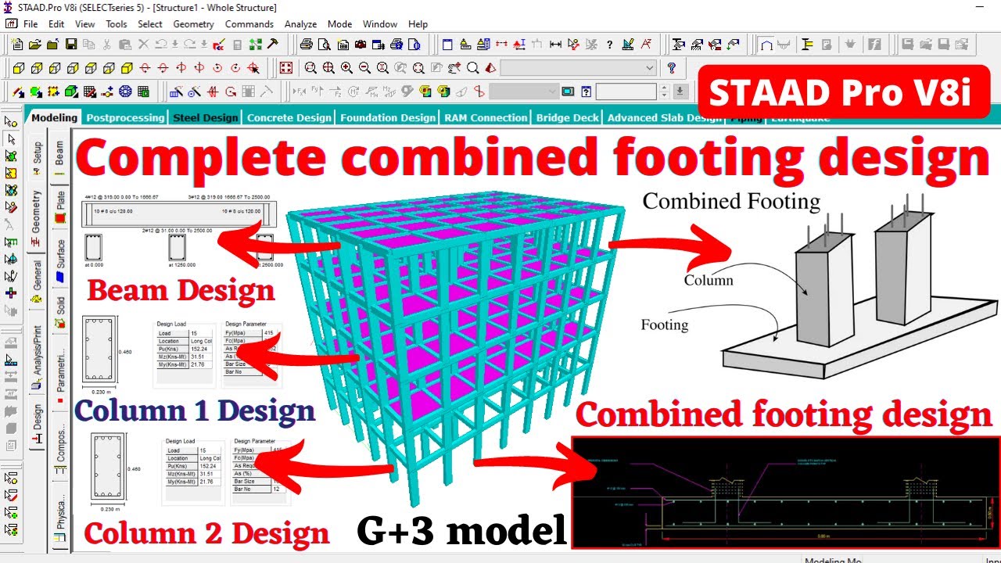Click the black question mark help icon
Image resolution: width=1001 pixels, height=563 pixels.
[x=609, y=45]
